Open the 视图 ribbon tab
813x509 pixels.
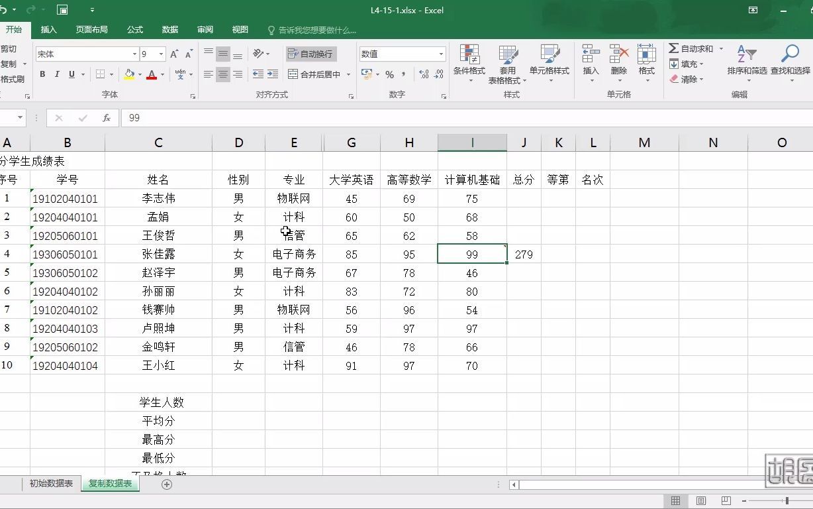(x=240, y=30)
